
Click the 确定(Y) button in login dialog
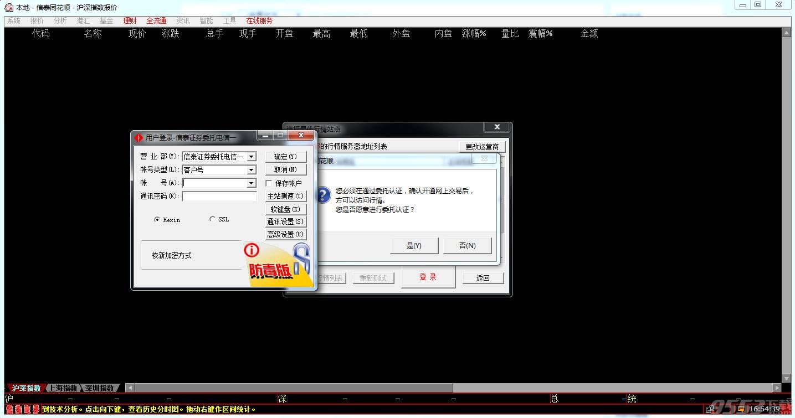tap(286, 157)
